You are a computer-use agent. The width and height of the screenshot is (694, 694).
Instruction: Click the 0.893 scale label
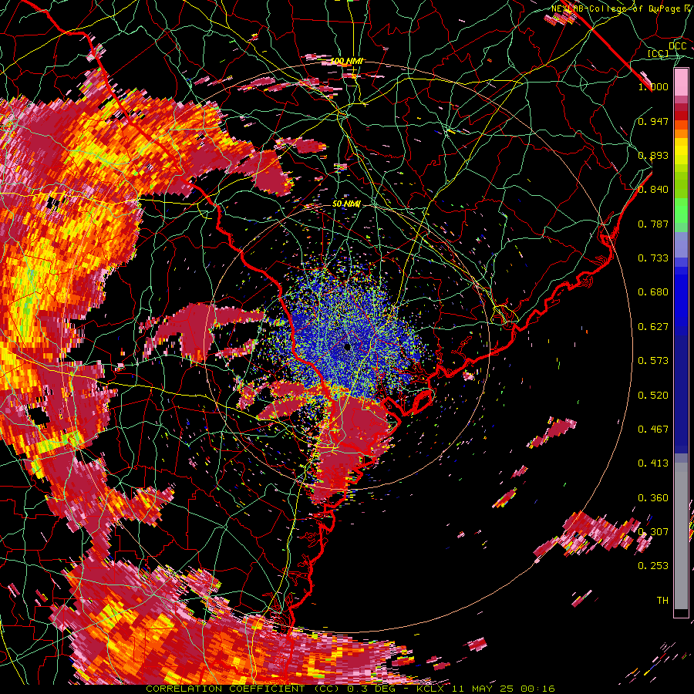pos(653,155)
